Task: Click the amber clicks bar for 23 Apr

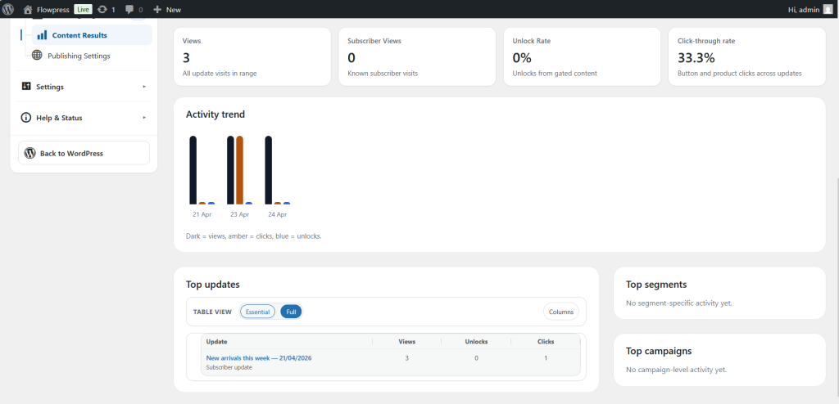Action: click(240, 170)
